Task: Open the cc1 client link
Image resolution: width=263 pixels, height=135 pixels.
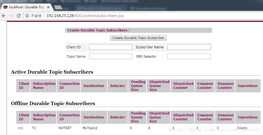Action: point(21,128)
